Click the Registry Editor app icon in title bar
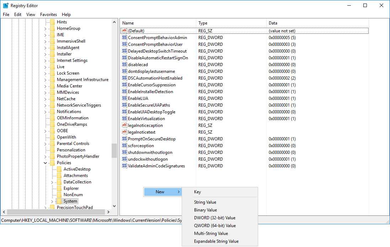Image resolution: width=390 pixels, height=247 pixels. coord(5,5)
